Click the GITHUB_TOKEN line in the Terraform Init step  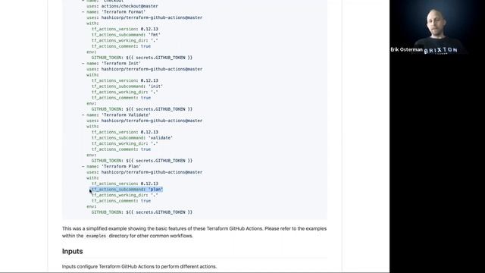tap(142, 109)
